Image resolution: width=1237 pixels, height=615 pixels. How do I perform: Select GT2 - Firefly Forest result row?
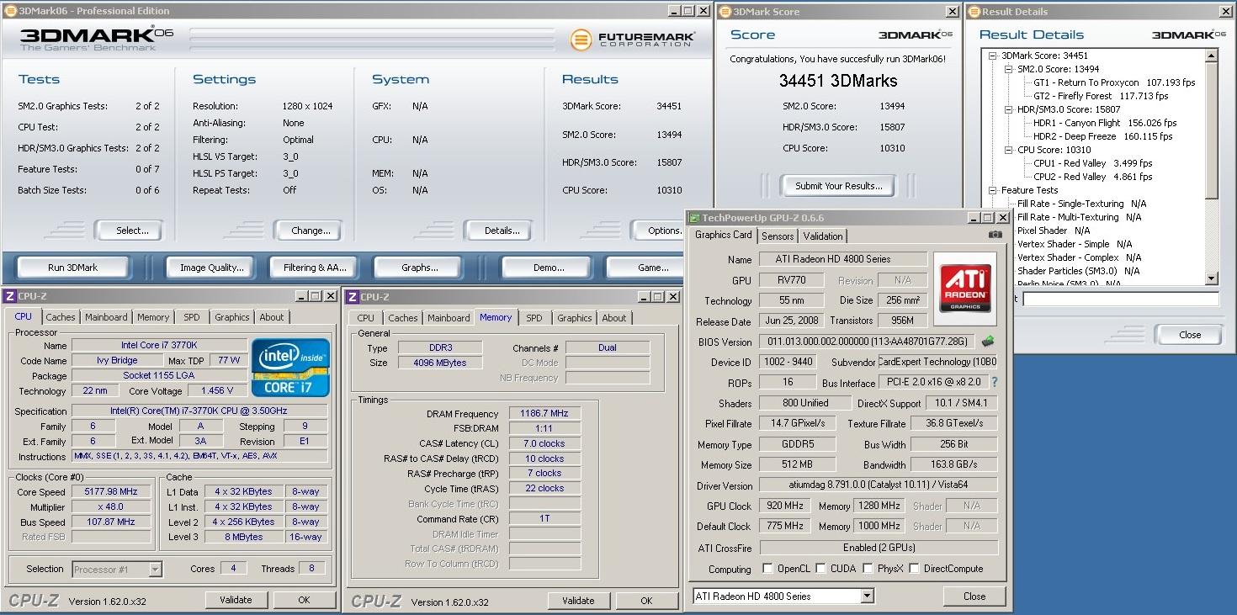point(1100,96)
